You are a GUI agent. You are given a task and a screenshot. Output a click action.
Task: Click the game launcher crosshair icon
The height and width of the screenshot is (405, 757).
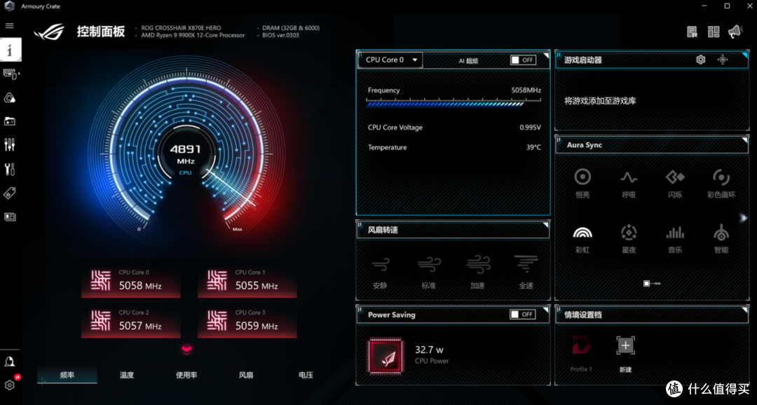(723, 60)
